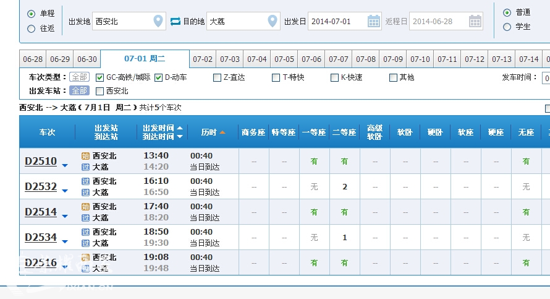Expand stops dropdown arrow for D2510

(x=65, y=165)
